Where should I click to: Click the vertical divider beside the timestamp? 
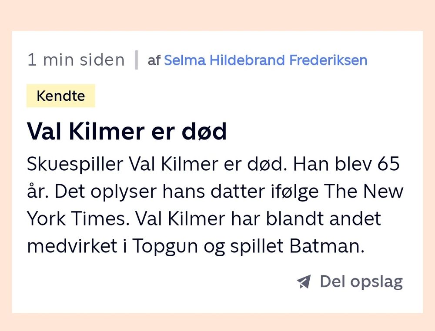tap(136, 60)
